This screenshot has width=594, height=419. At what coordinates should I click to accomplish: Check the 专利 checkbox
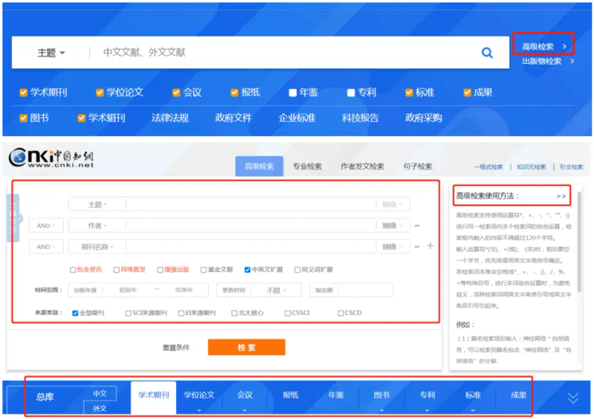point(350,93)
